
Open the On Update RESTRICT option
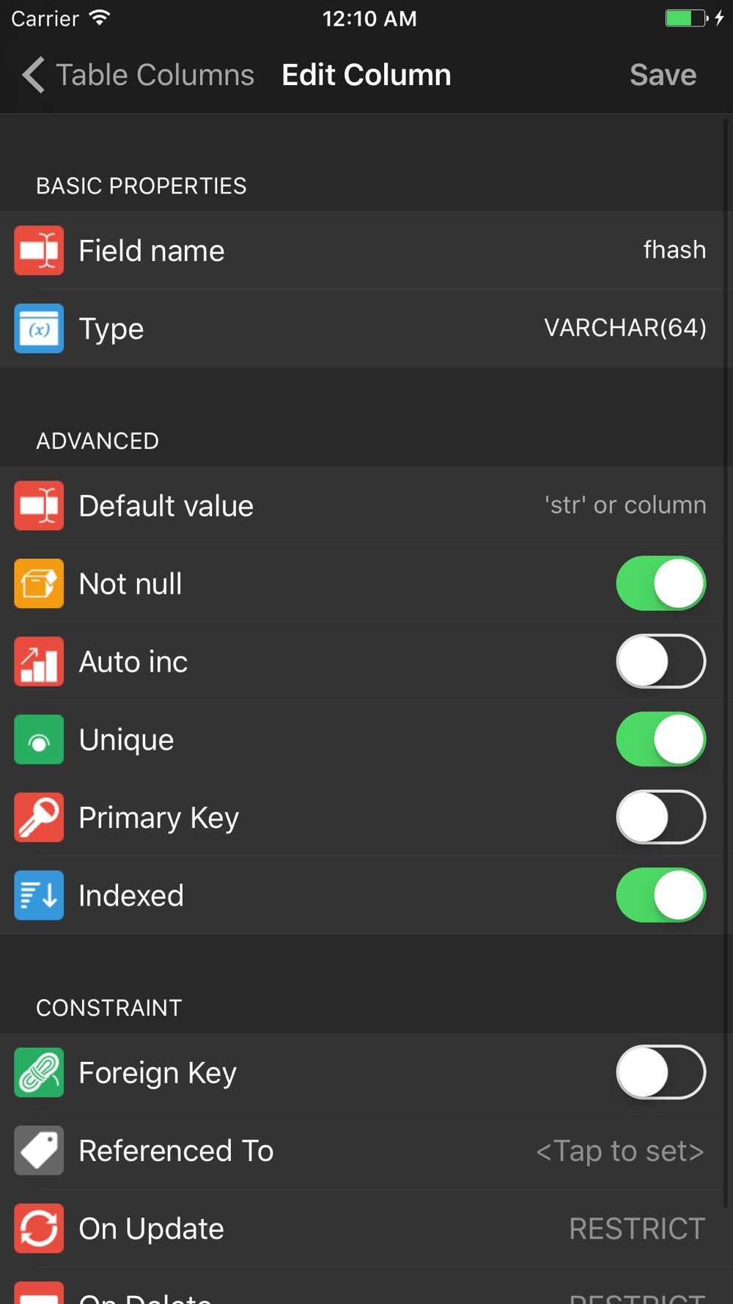pyautogui.click(x=637, y=1228)
